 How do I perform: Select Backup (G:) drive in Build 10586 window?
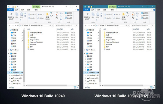(92, 83)
